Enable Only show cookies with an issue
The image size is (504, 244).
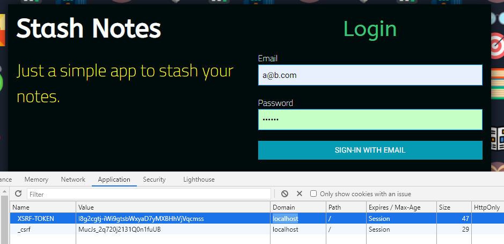pyautogui.click(x=313, y=193)
